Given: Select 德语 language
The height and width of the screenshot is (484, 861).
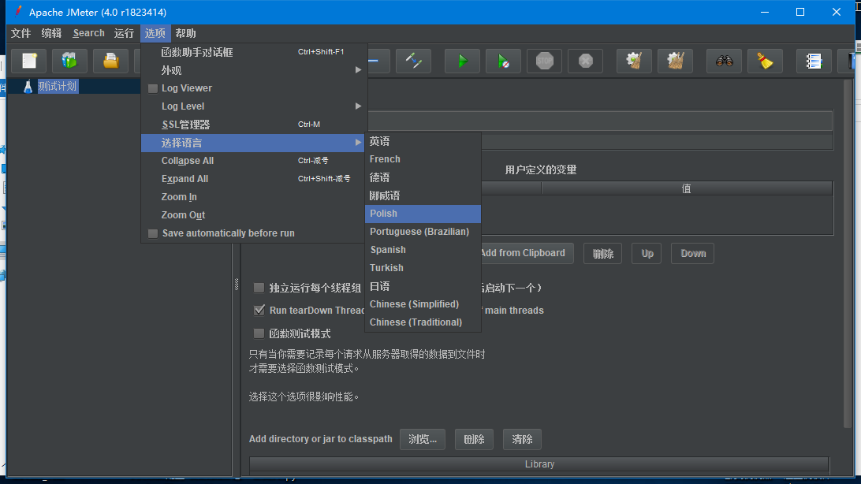Looking at the screenshot, I should point(423,177).
